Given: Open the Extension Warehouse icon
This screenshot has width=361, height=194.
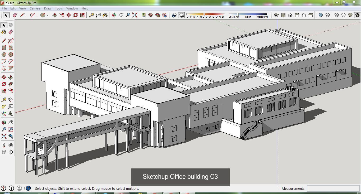Looking at the screenshot, I should pyautogui.click(x=158, y=15).
